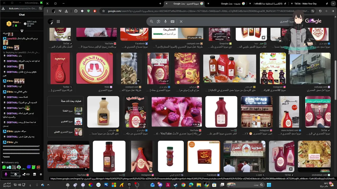Click the Chat heading in the Kick window
The height and width of the screenshot is (189, 337).
coord(22,15)
